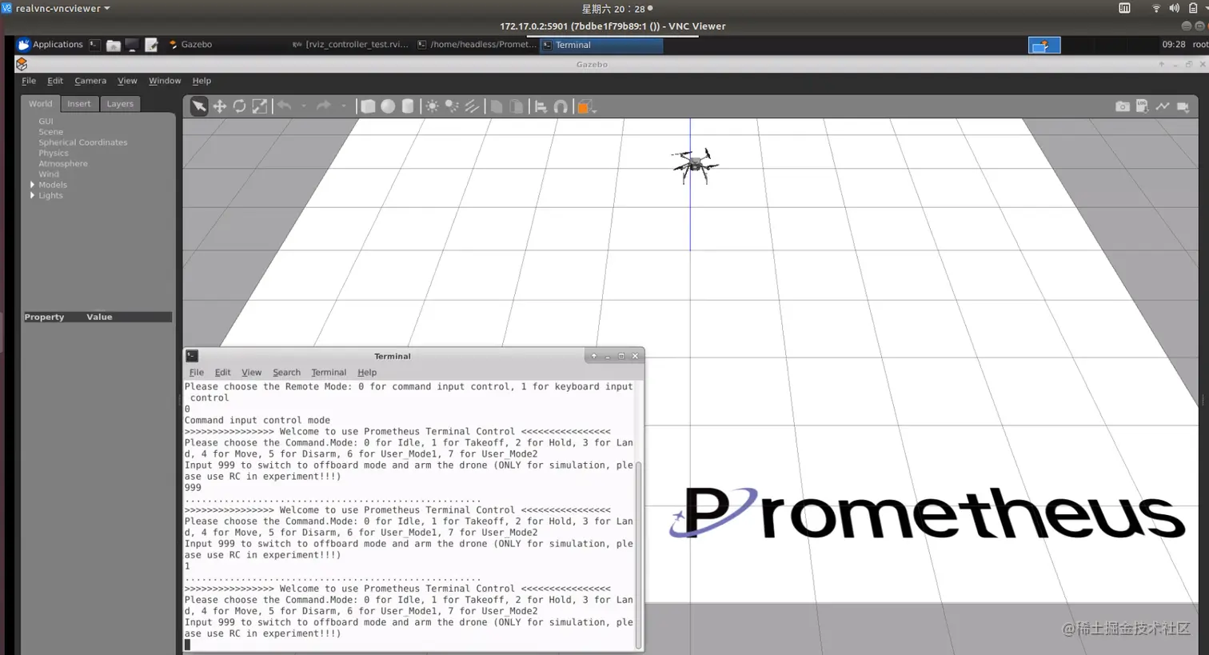Open the Gazebo View menu
Screen dimensions: 1209x655
127,81
